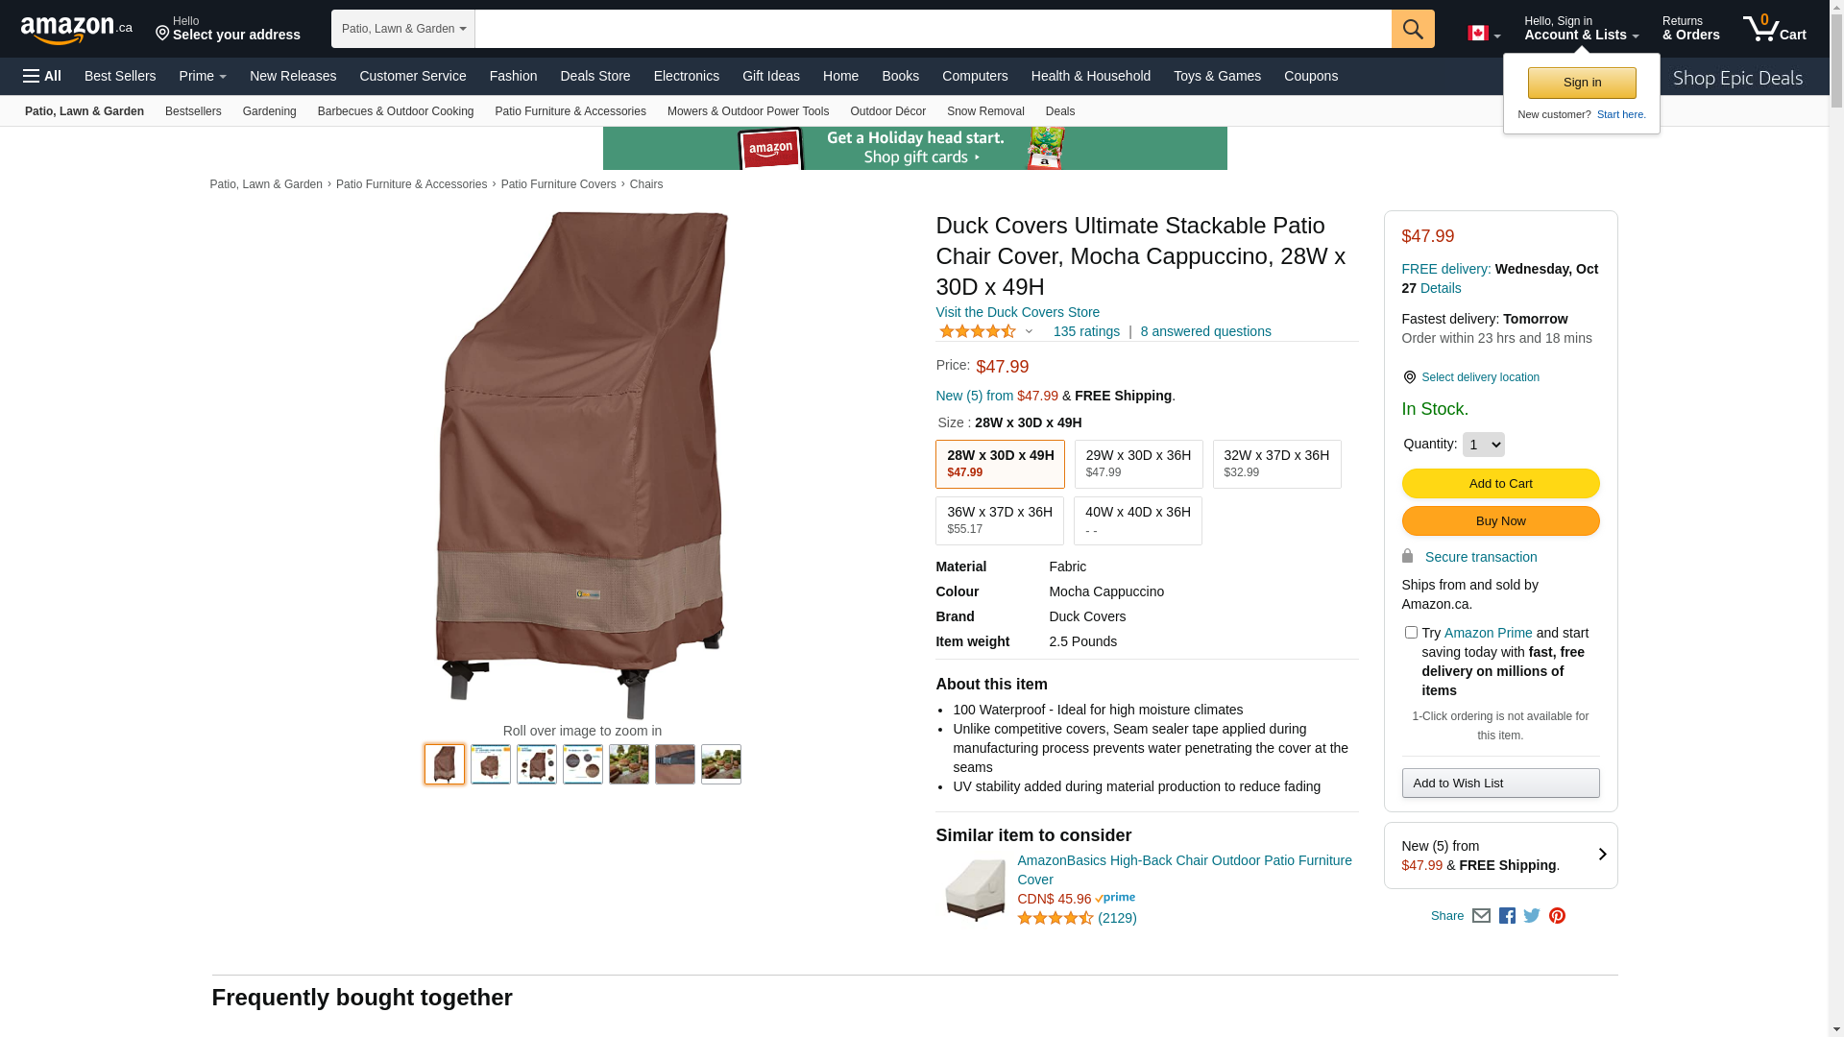Image resolution: width=1844 pixels, height=1037 pixels.
Task: Open the Quantity dropdown
Action: point(1484,445)
